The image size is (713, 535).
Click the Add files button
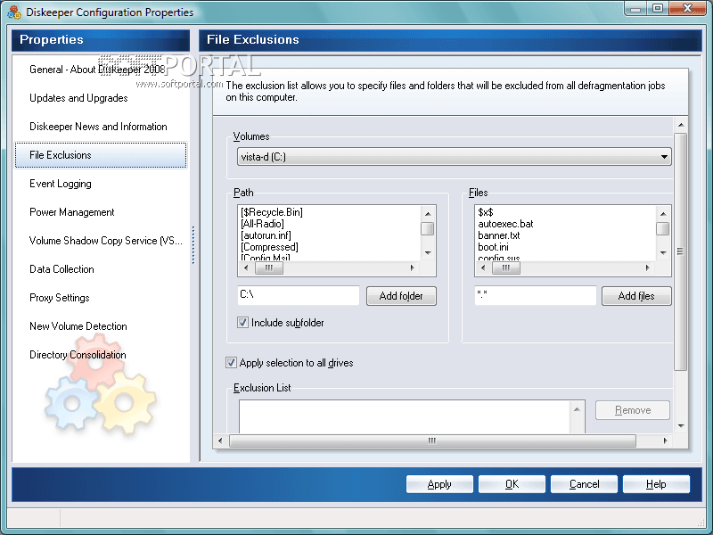(x=636, y=296)
